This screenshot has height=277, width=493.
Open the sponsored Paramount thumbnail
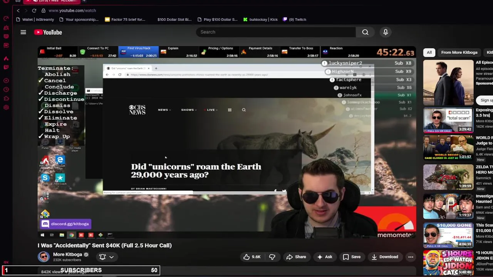tap(448, 82)
